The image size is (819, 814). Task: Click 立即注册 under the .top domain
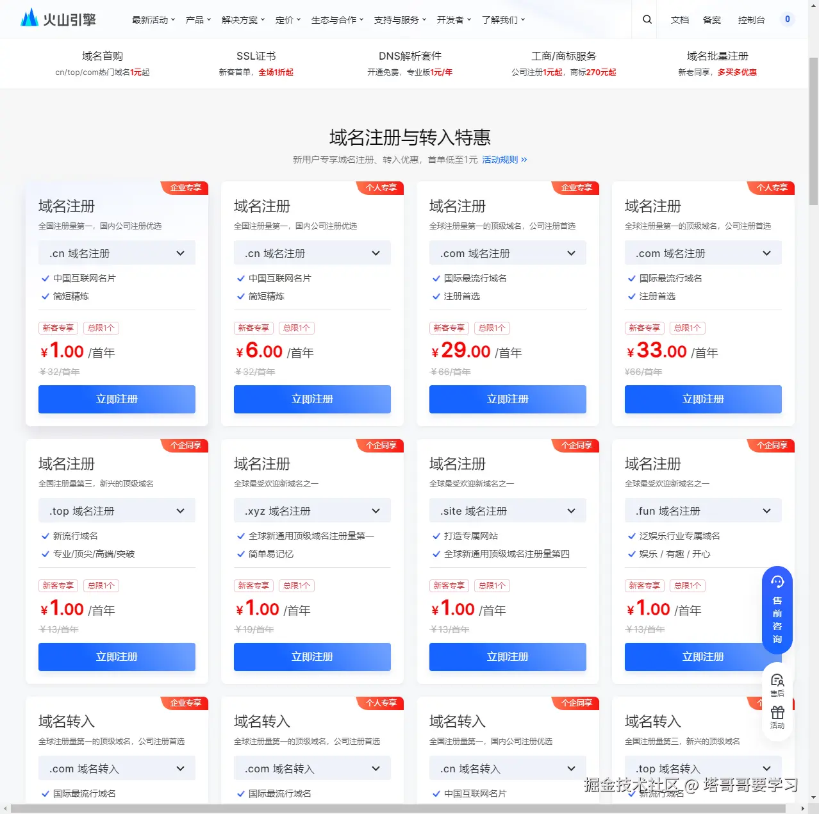point(117,657)
